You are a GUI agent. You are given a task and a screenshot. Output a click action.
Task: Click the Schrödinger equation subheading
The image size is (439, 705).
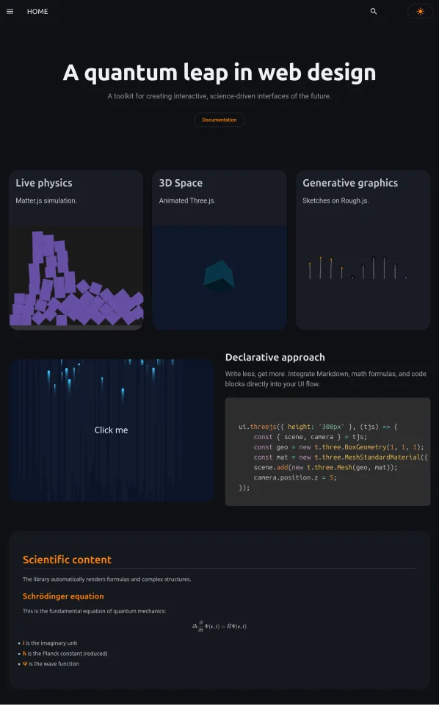point(63,596)
